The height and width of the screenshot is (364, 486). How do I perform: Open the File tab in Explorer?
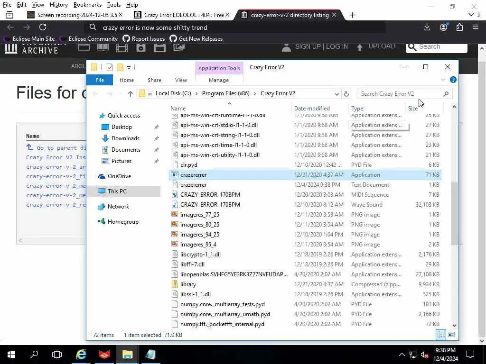coord(100,80)
